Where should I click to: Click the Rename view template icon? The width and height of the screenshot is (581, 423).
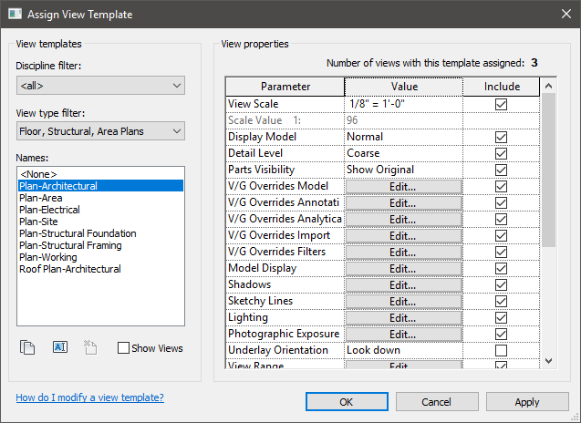coord(60,347)
